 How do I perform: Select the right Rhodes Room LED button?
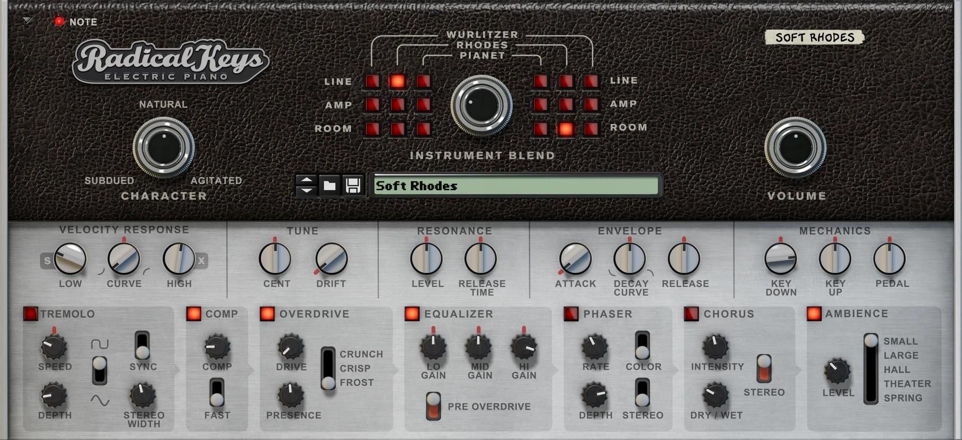point(566,129)
